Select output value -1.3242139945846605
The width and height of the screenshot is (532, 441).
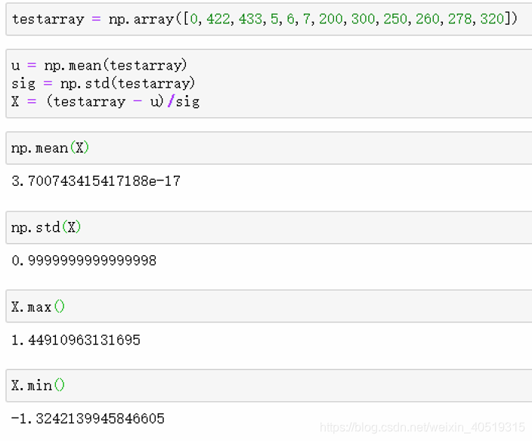[88, 419]
